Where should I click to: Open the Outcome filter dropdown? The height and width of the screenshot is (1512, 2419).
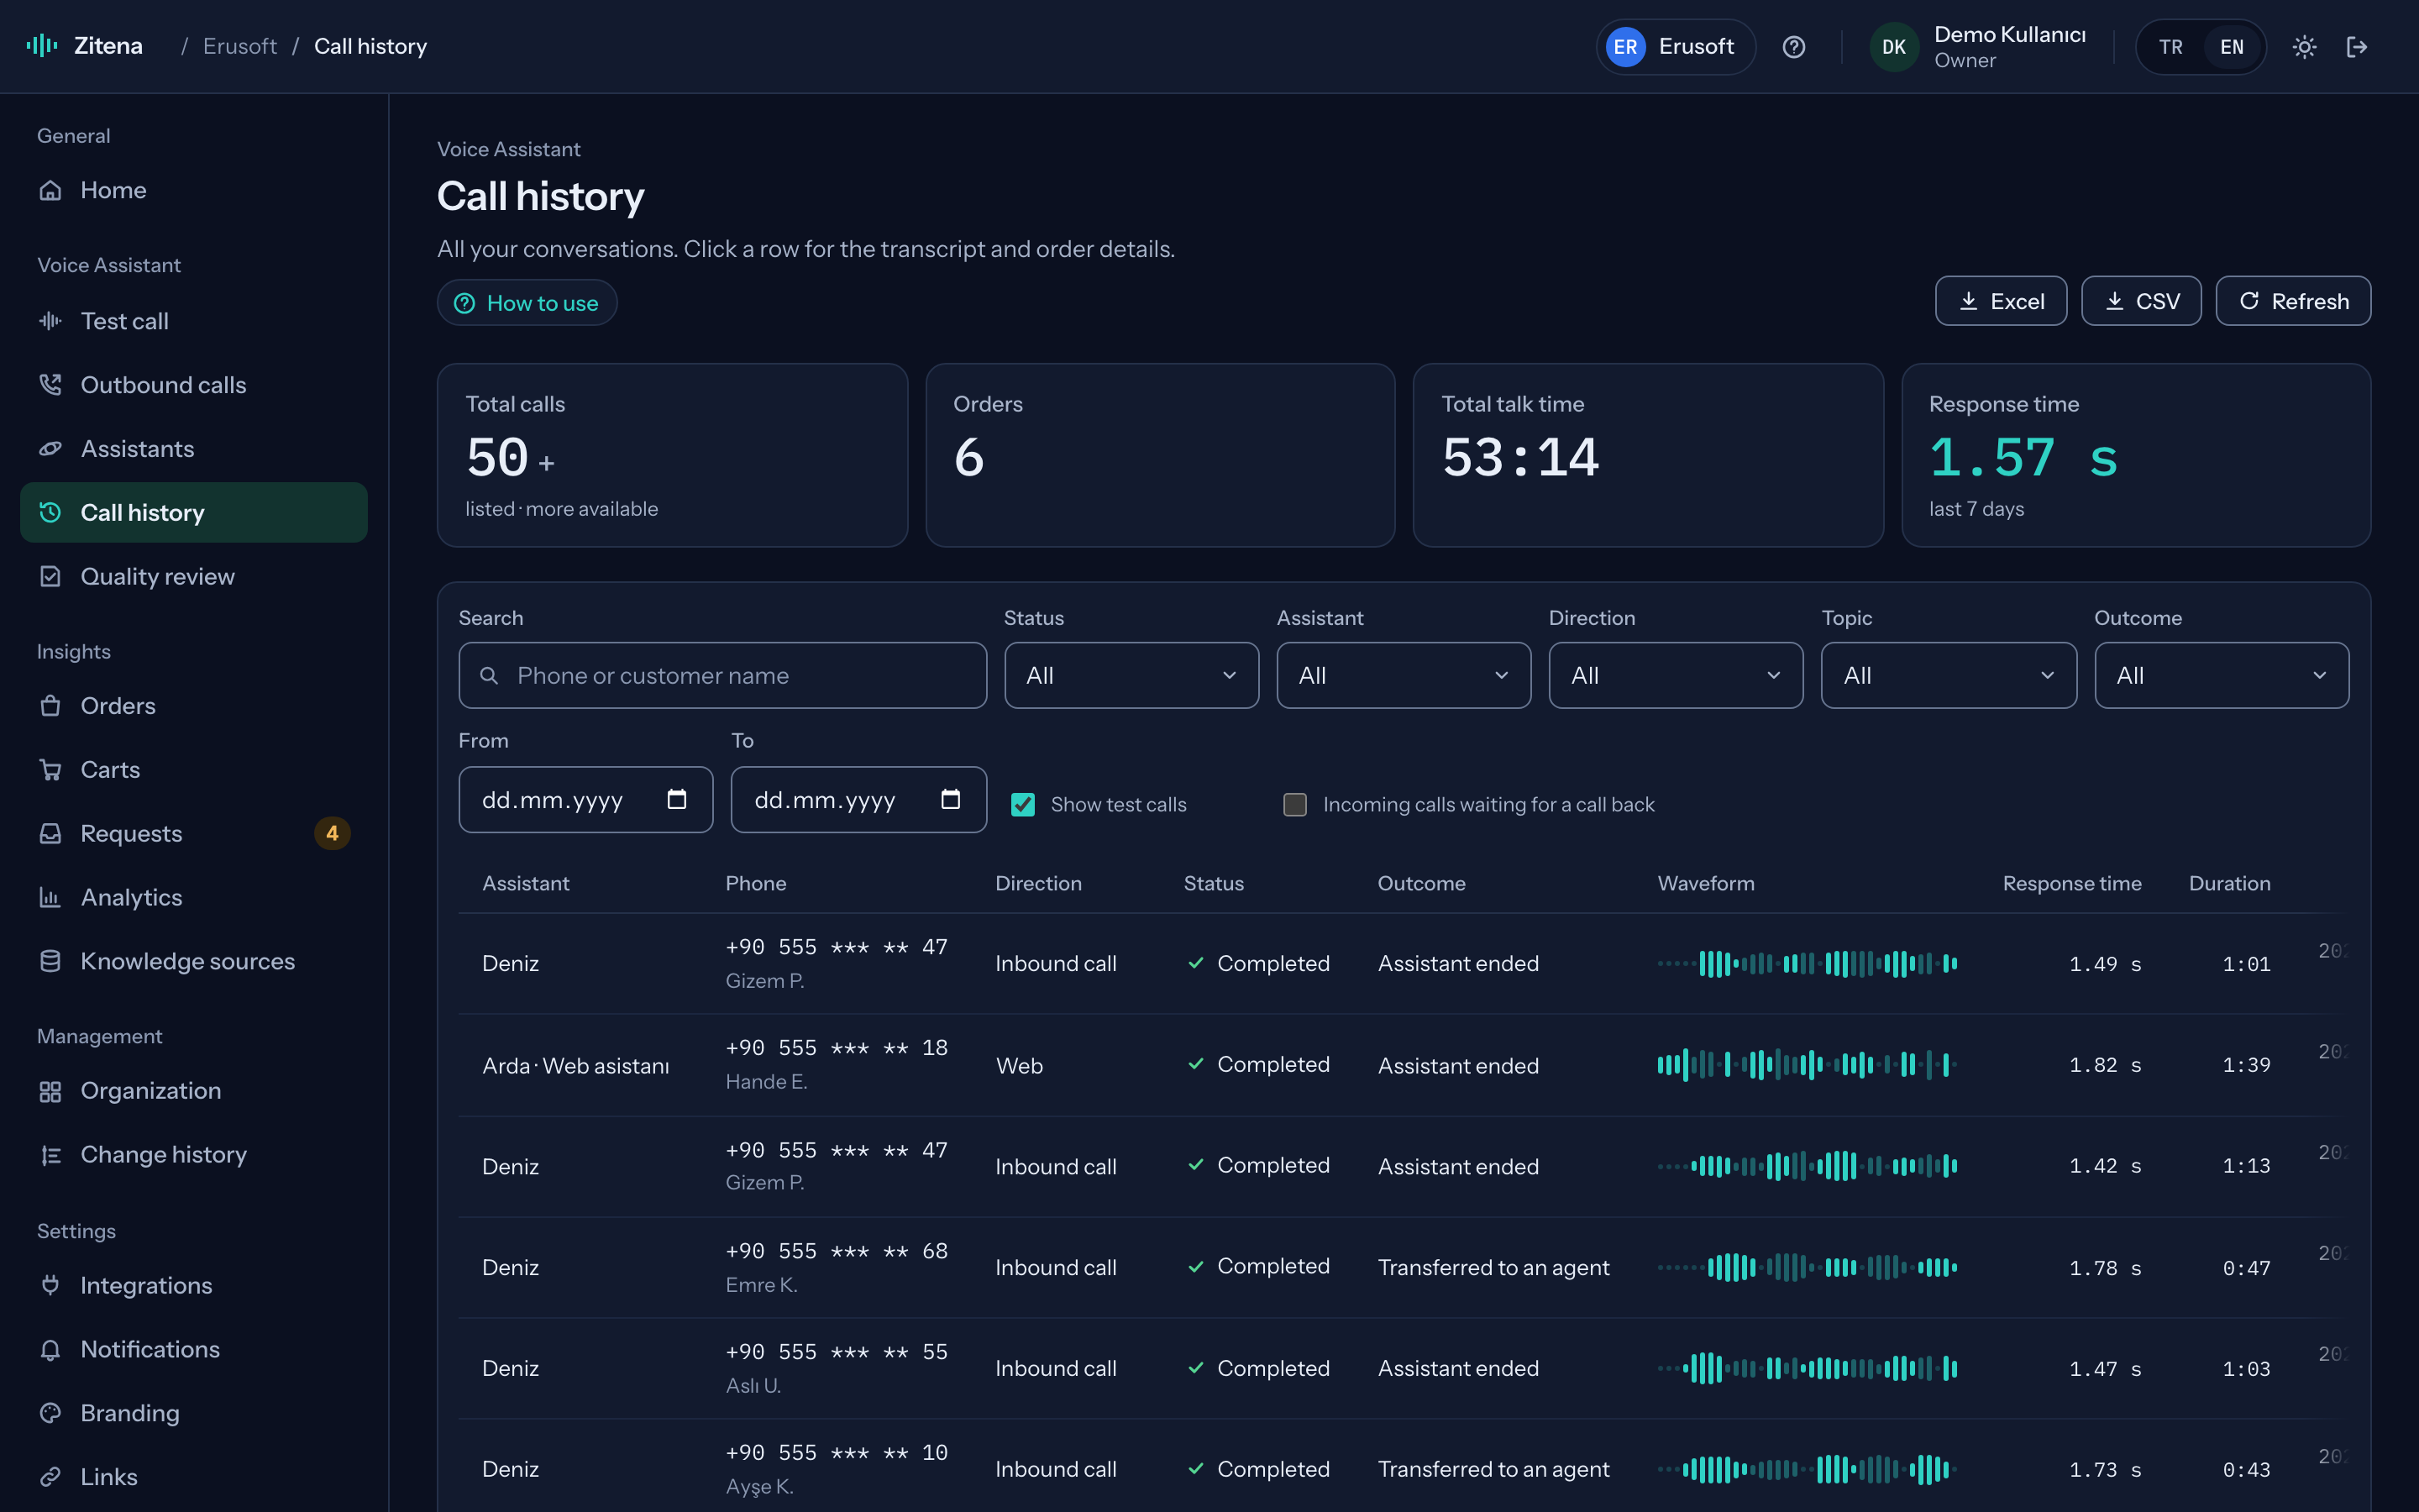click(x=2222, y=676)
